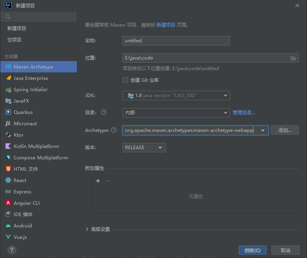Select Quarkus in generator list
This screenshot has width=307, height=258.
pos(39,112)
